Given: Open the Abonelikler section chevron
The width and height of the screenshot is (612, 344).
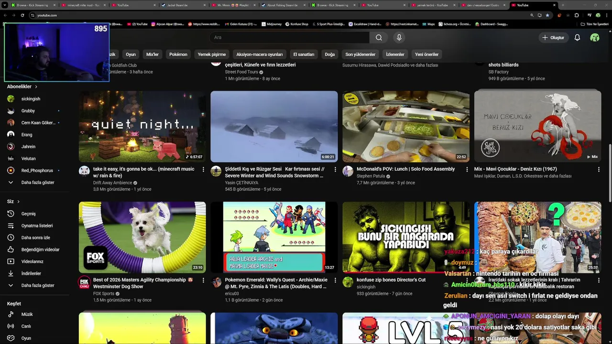Looking at the screenshot, I should tap(36, 86).
